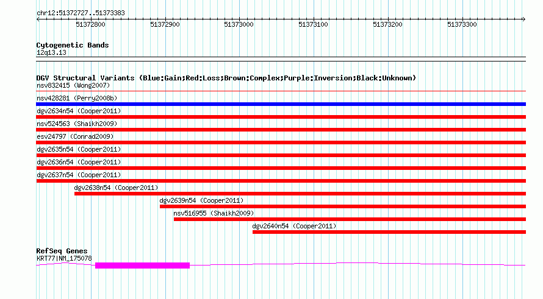This screenshot has height=299, width=543.
Task: Click the magenta KRT77 exon block
Action: [x=142, y=266]
